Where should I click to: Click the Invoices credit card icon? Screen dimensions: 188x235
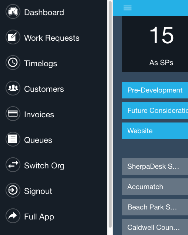(13, 114)
